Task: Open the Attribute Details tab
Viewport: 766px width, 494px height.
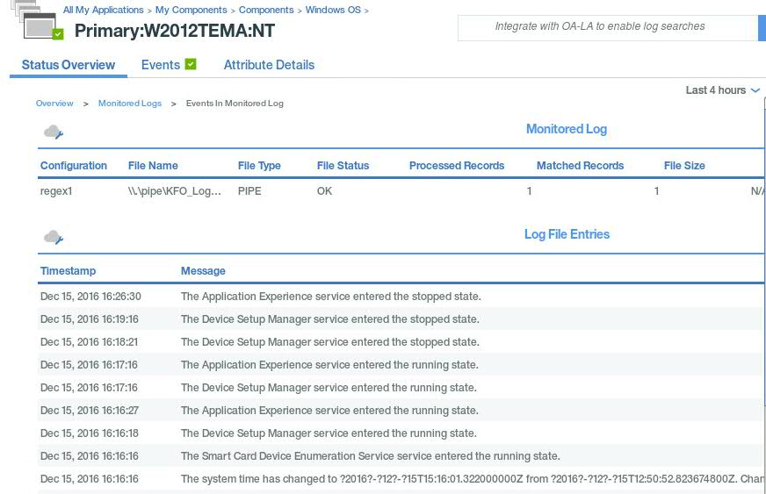Action: point(269,65)
